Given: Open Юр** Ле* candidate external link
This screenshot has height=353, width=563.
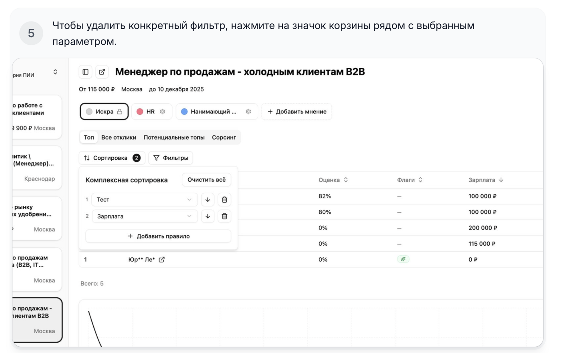Looking at the screenshot, I should tap(162, 259).
